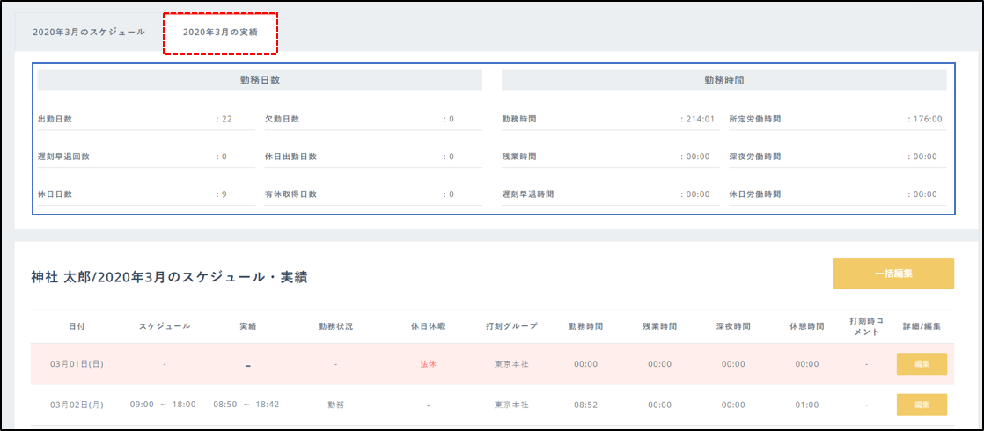The image size is (984, 431).
Task: Click 編集 button for the 03月01日(日) row
Action: (x=922, y=364)
